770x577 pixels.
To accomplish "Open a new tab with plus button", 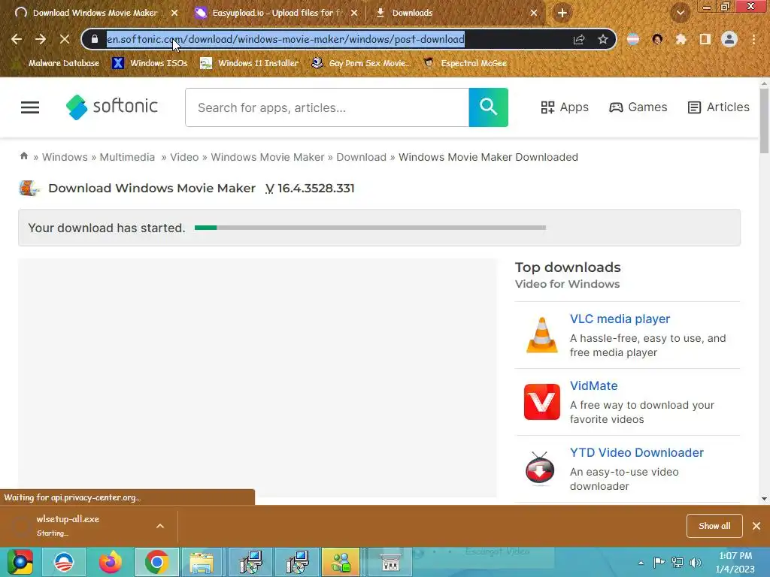I will (x=562, y=13).
